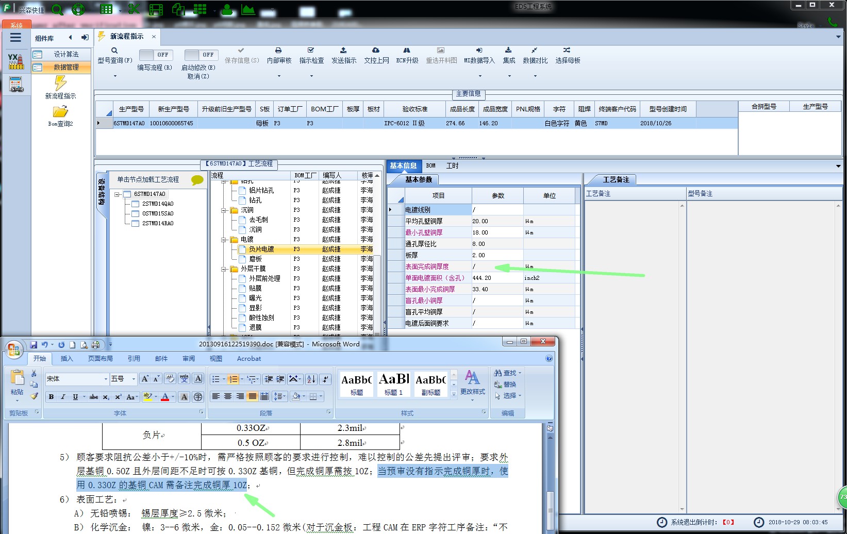
Task: Collapse the 6S7MD147A0 root tree node
Action: tap(118, 194)
